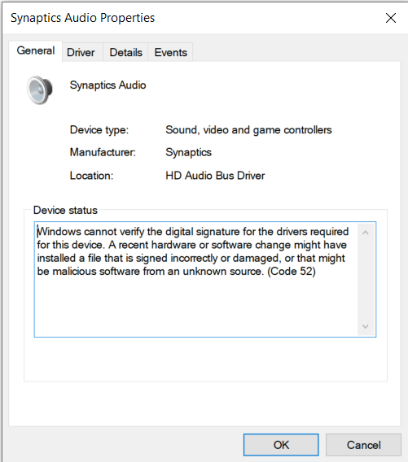Screen dimensions: 408x462
Task: Click scroll up arrow in Device status
Action: 365,233
